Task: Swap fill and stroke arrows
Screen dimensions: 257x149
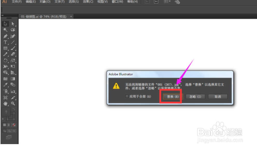Action: pyautogui.click(x=14, y=109)
